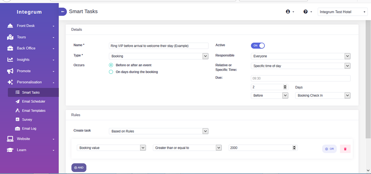Open the Booking Check In dropdown
Screen dimensions: 371x174
coord(323,96)
